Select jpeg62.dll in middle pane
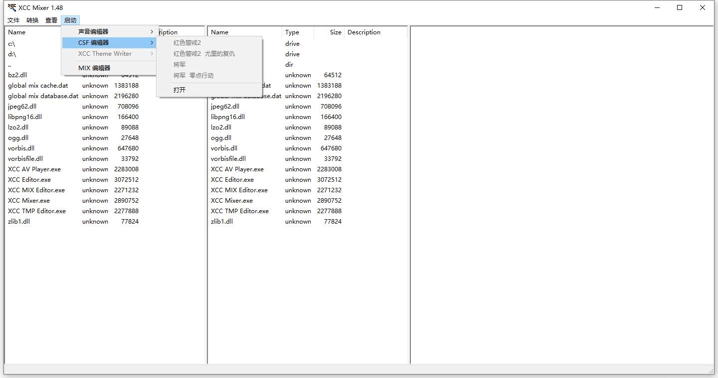This screenshot has width=718, height=378. pyautogui.click(x=225, y=106)
